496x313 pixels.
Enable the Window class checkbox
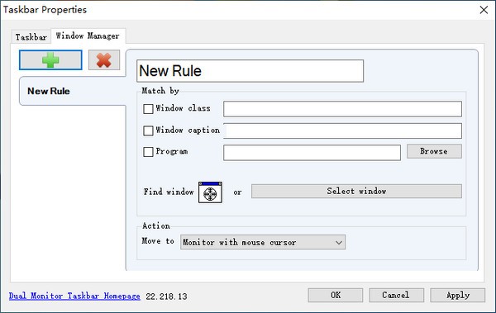(148, 109)
